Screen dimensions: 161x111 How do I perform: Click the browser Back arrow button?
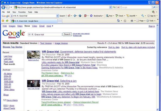[x=4, y=7]
